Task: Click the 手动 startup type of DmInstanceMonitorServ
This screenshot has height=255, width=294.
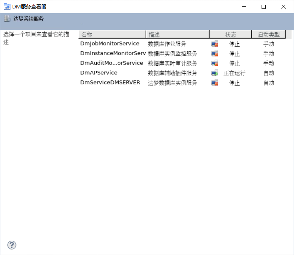Action: click(269, 54)
